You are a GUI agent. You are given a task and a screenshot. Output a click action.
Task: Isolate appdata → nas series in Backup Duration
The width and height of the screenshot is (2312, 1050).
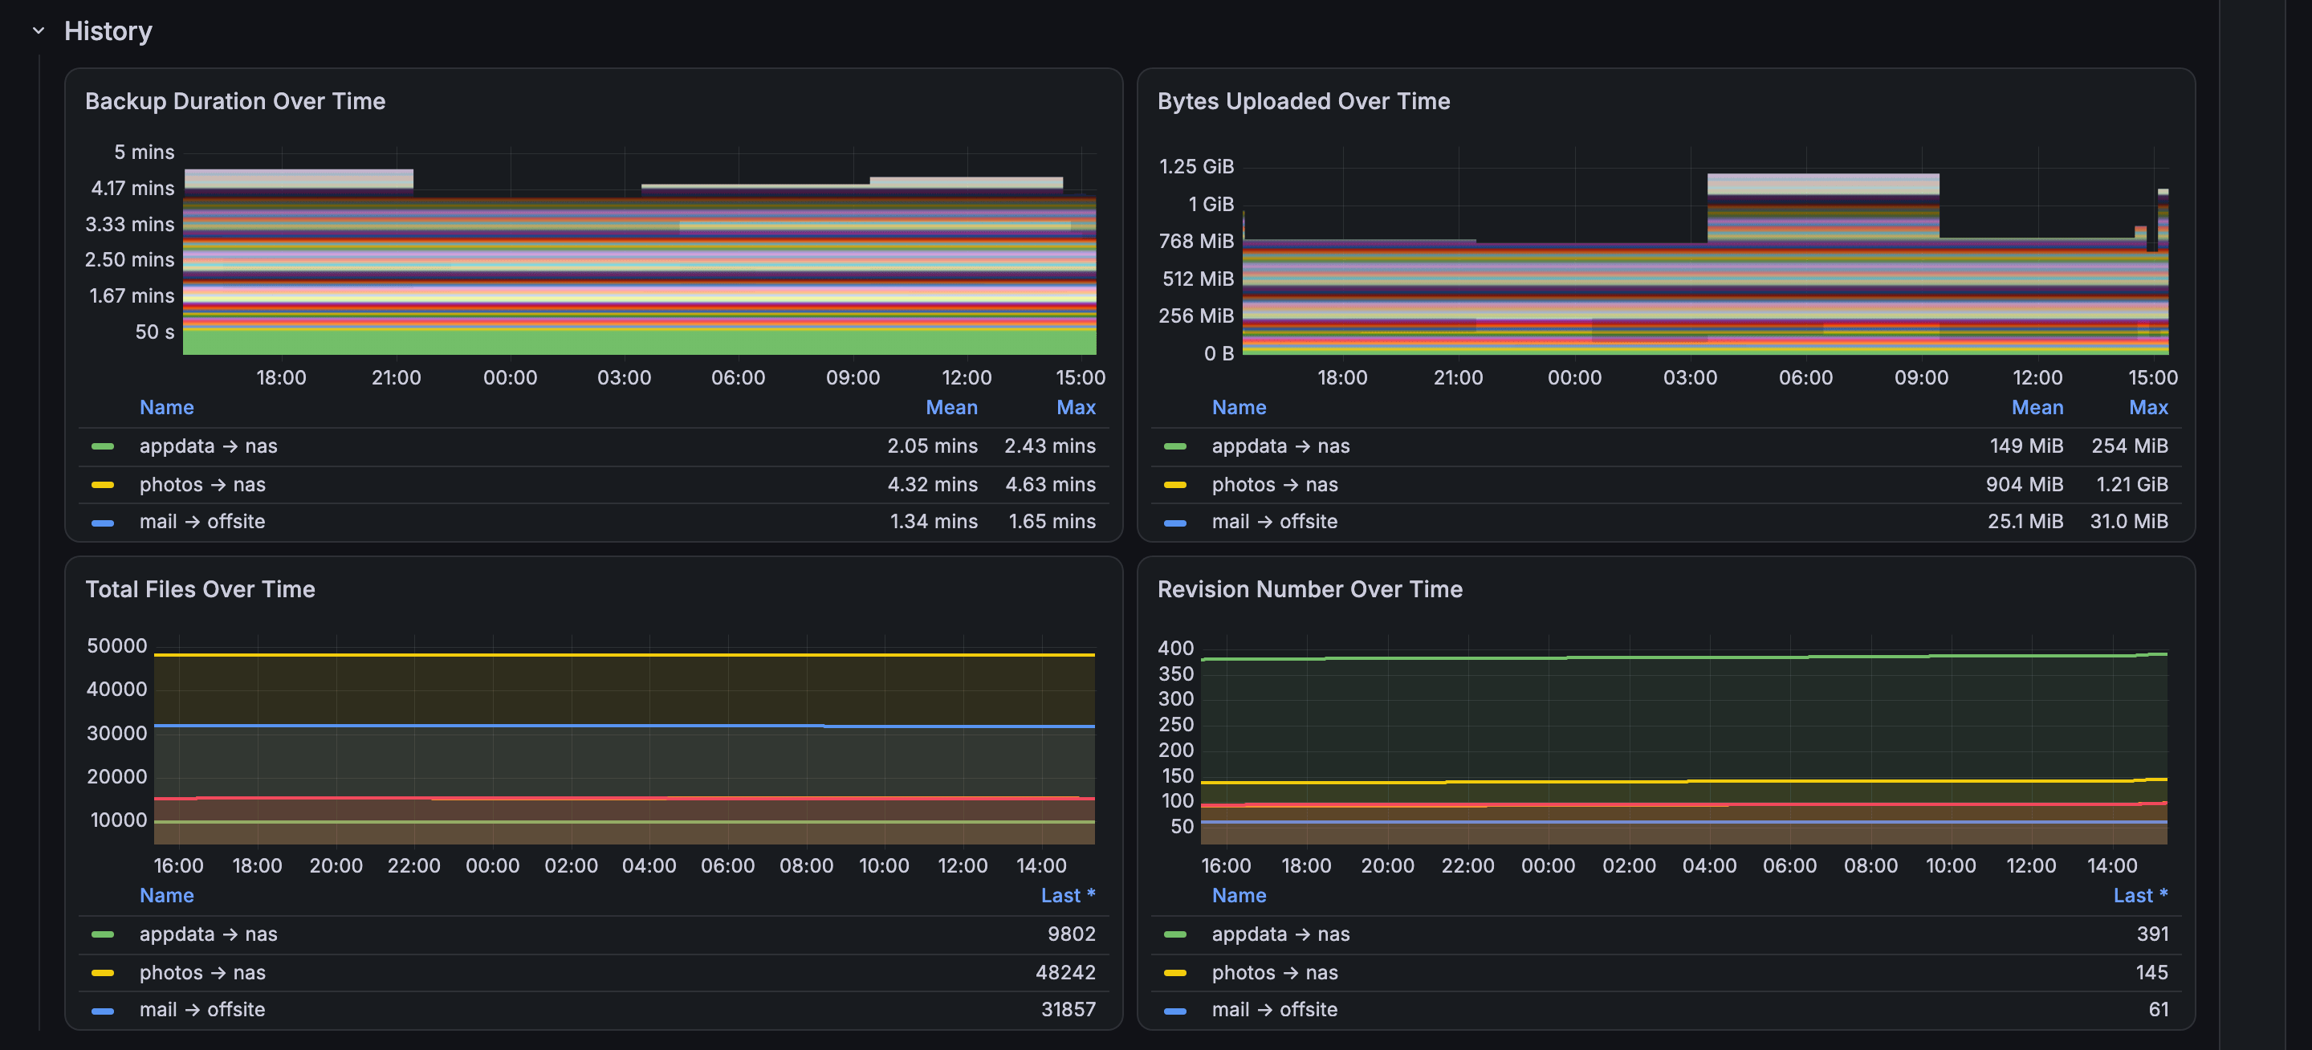208,446
